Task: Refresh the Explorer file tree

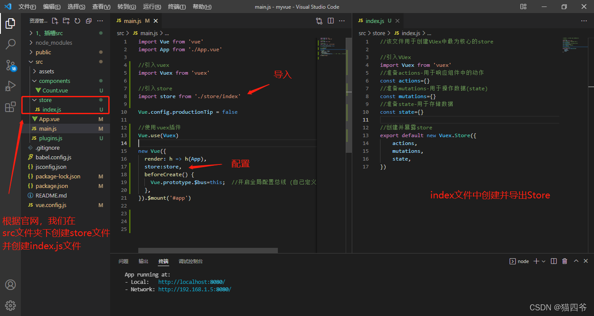Action: 77,21
